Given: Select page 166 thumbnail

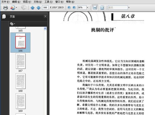Looking at the screenshot, I should click(x=20, y=41).
